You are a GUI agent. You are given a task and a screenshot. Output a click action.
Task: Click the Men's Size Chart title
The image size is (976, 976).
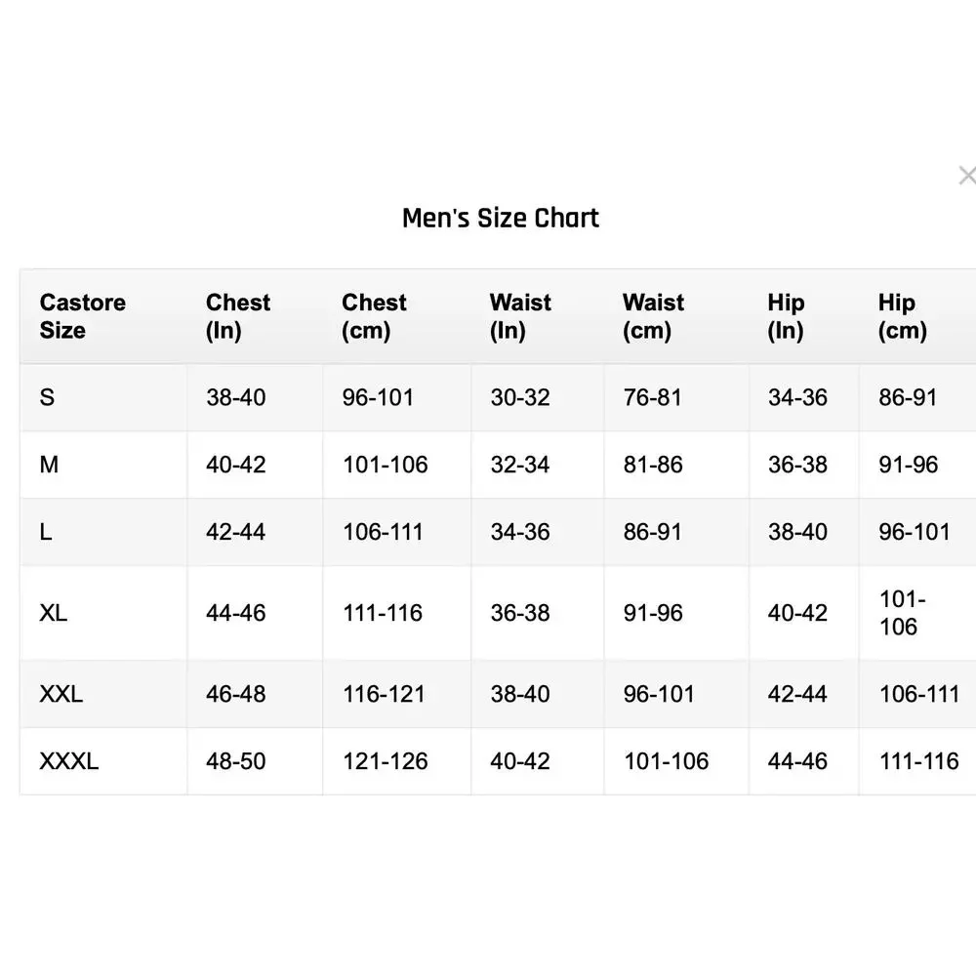[x=501, y=218]
